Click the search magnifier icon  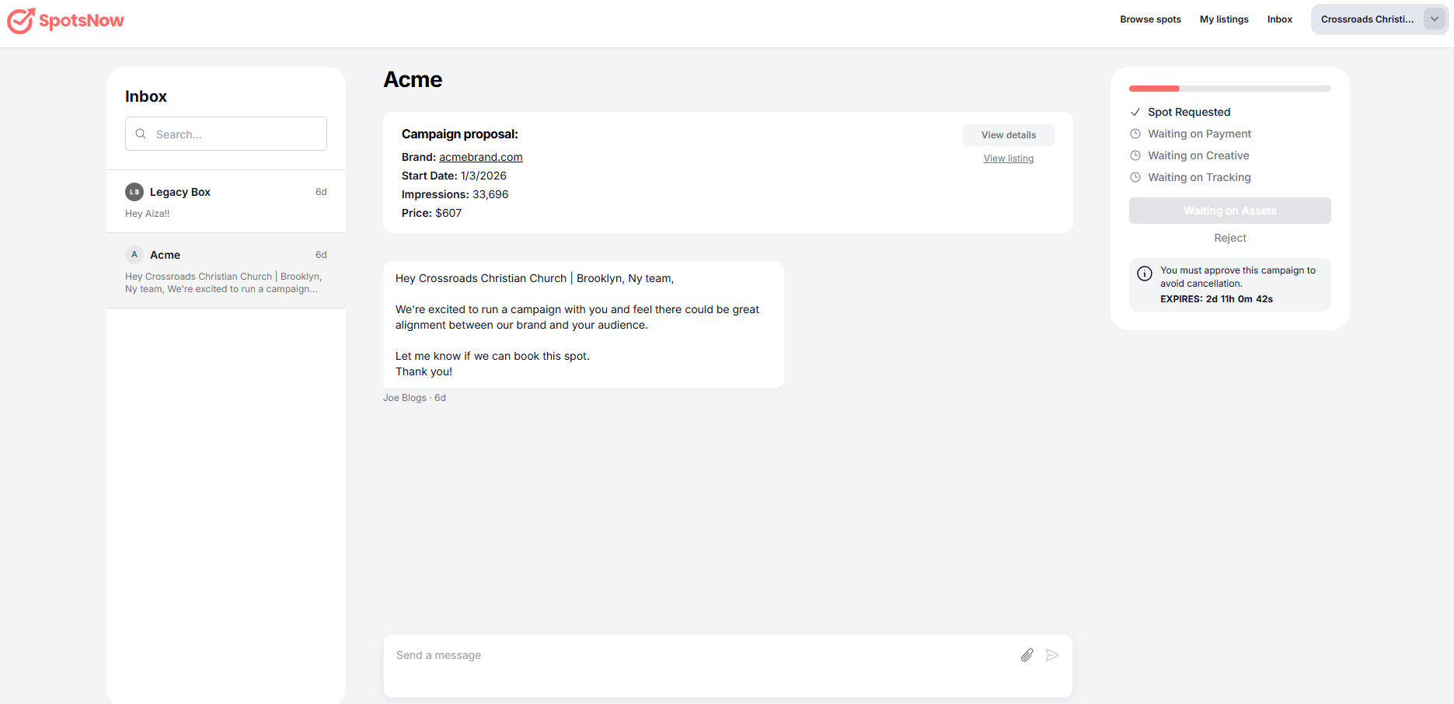click(x=141, y=134)
